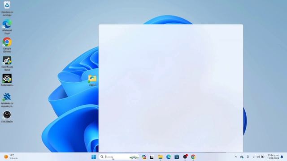Open File Explorer from the taskbar
The width and height of the screenshot is (287, 161).
coord(161,157)
